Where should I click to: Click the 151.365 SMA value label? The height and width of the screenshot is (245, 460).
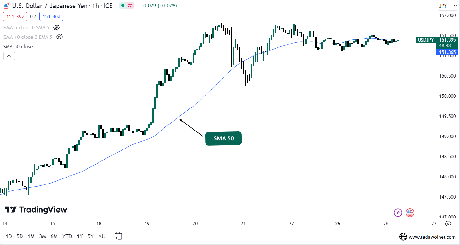pos(447,53)
